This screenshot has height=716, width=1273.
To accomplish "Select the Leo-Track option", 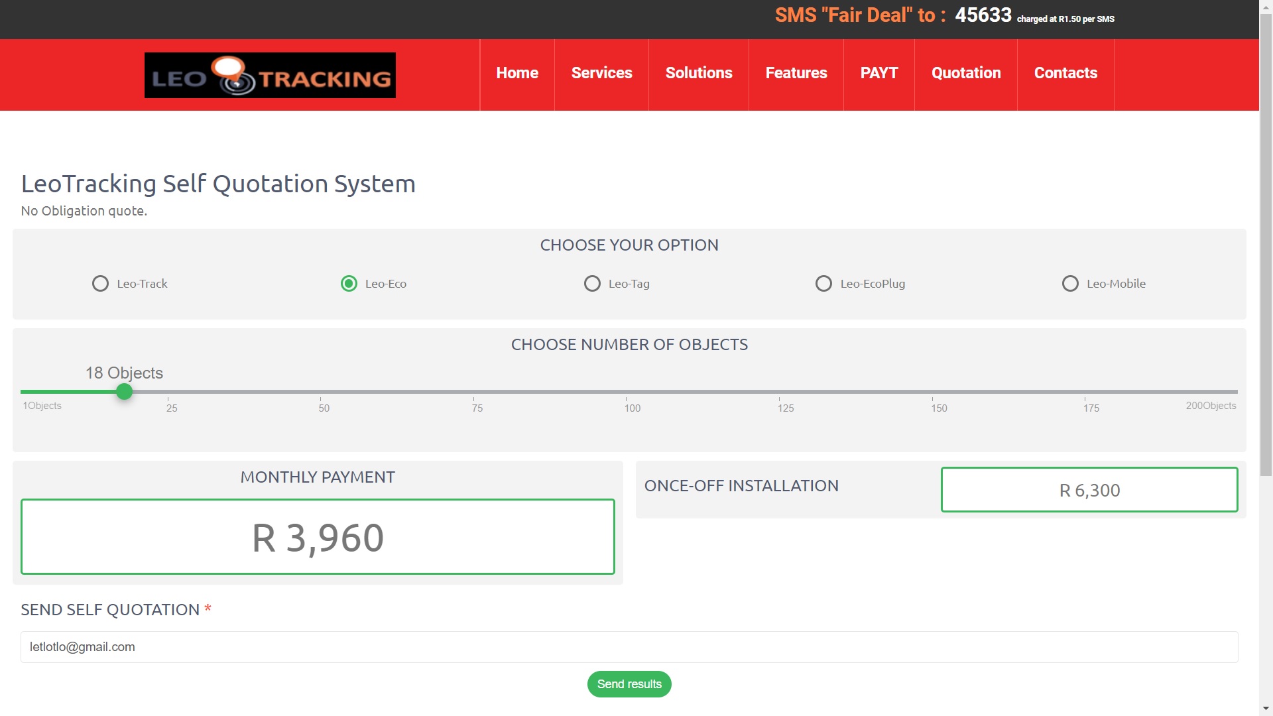I will [100, 284].
